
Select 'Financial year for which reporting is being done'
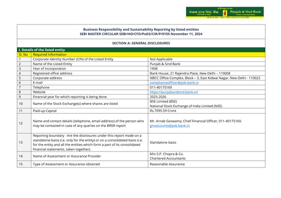pos(70,97)
